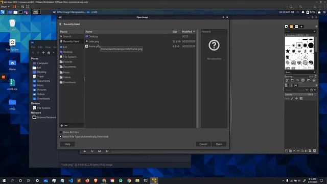This screenshot has width=327, height=184.
Task: Switch to the Brushes tab in GIMP dock
Action: point(286,27)
